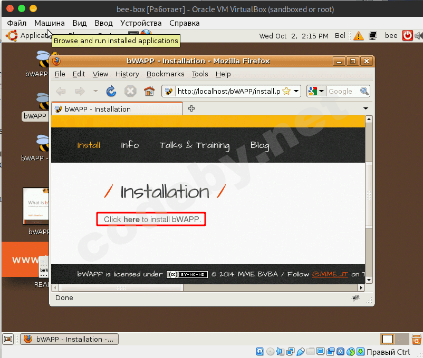423x358 pixels.
Task: Reload the page with Firefox's reload button
Action: (111, 91)
